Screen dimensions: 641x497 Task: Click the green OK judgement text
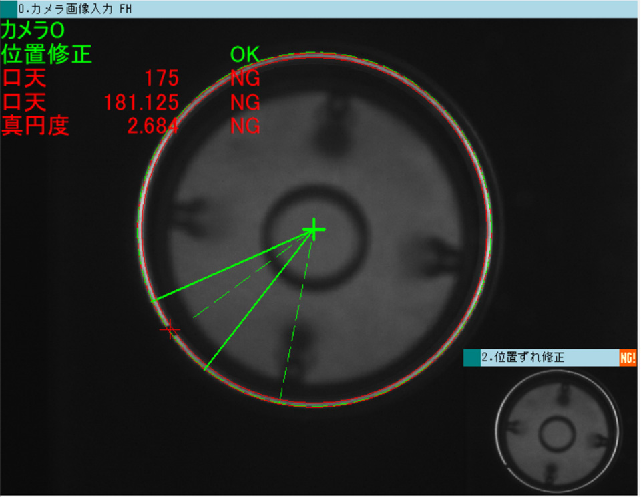pos(244,55)
